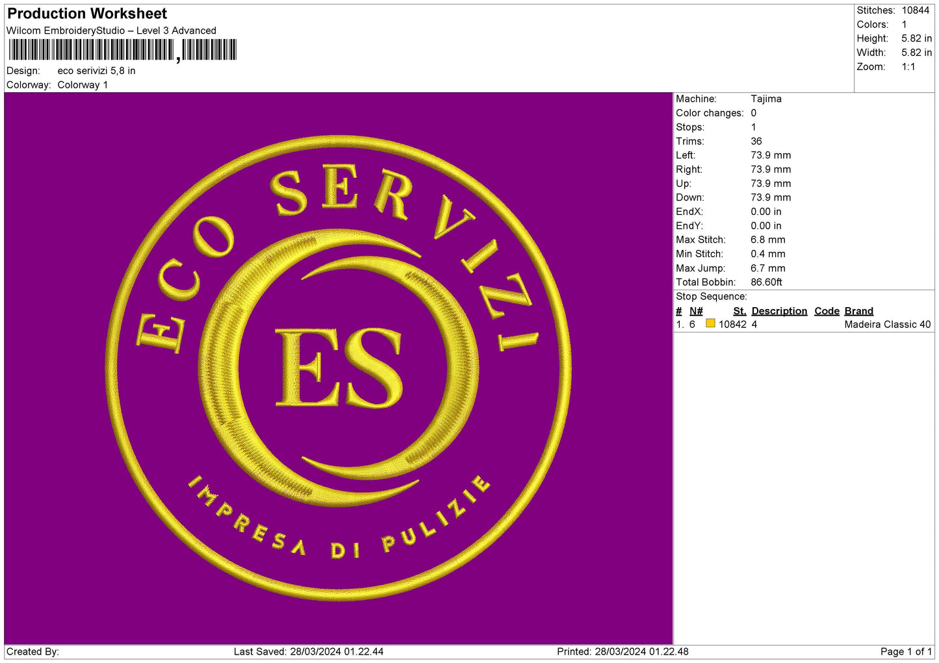Click the barcode under the title

tap(123, 51)
